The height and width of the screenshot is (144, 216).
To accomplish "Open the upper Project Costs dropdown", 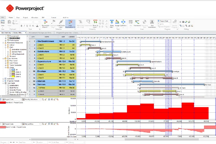I will pos(21,99).
